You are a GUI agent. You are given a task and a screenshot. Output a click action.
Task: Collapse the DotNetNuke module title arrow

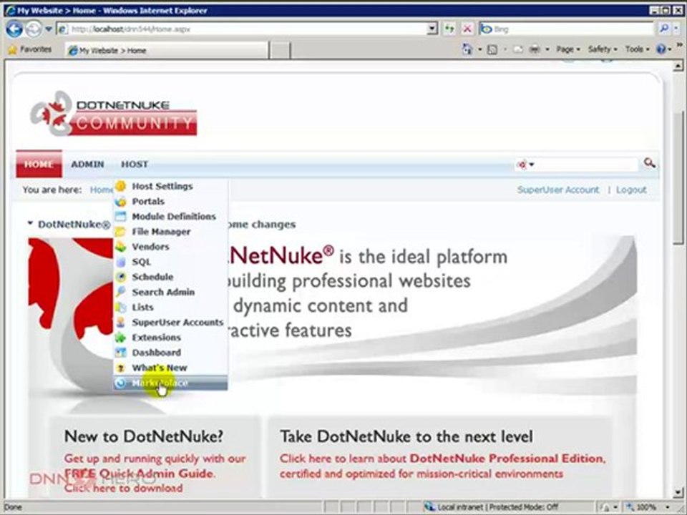tap(30, 223)
